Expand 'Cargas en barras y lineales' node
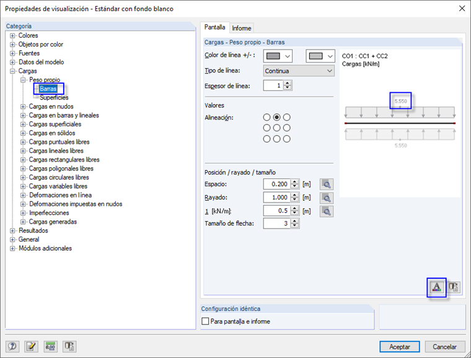Viewport: 471px width, 358px height. pos(23,116)
